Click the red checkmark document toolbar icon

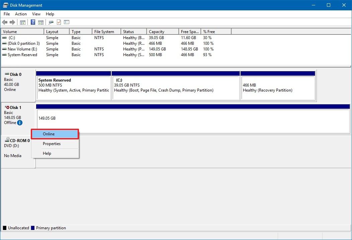(x=59, y=22)
